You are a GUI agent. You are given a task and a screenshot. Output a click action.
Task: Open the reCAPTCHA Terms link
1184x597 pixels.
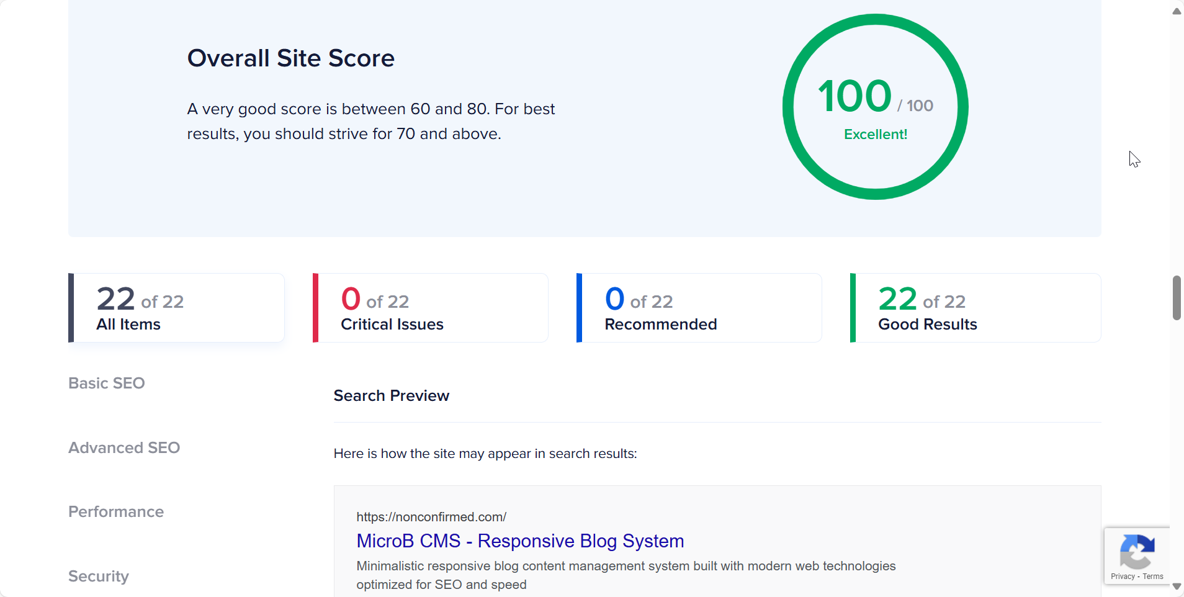click(x=1153, y=577)
